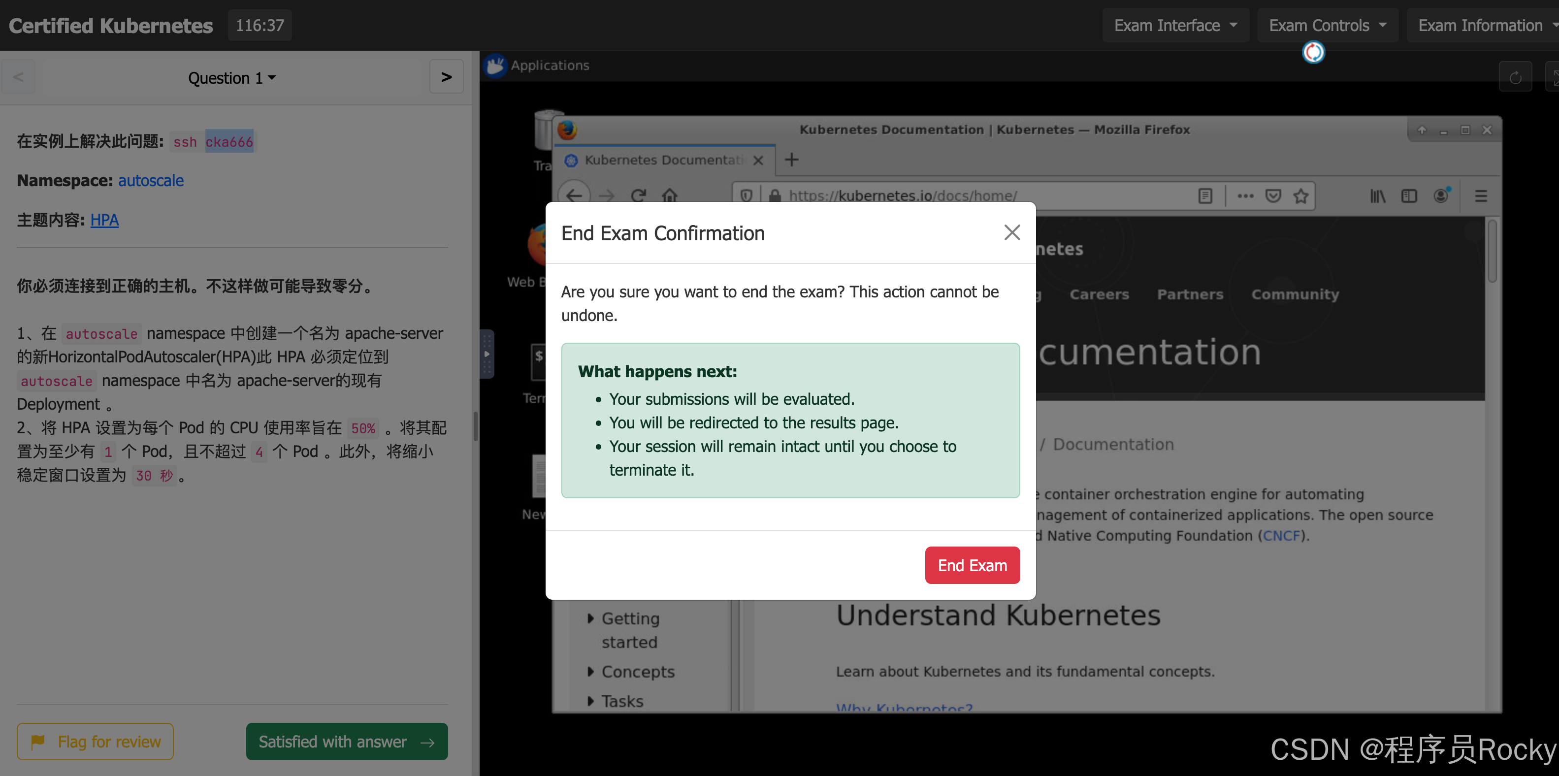Open Firefox hamburger menu
The height and width of the screenshot is (776, 1559).
click(1480, 195)
